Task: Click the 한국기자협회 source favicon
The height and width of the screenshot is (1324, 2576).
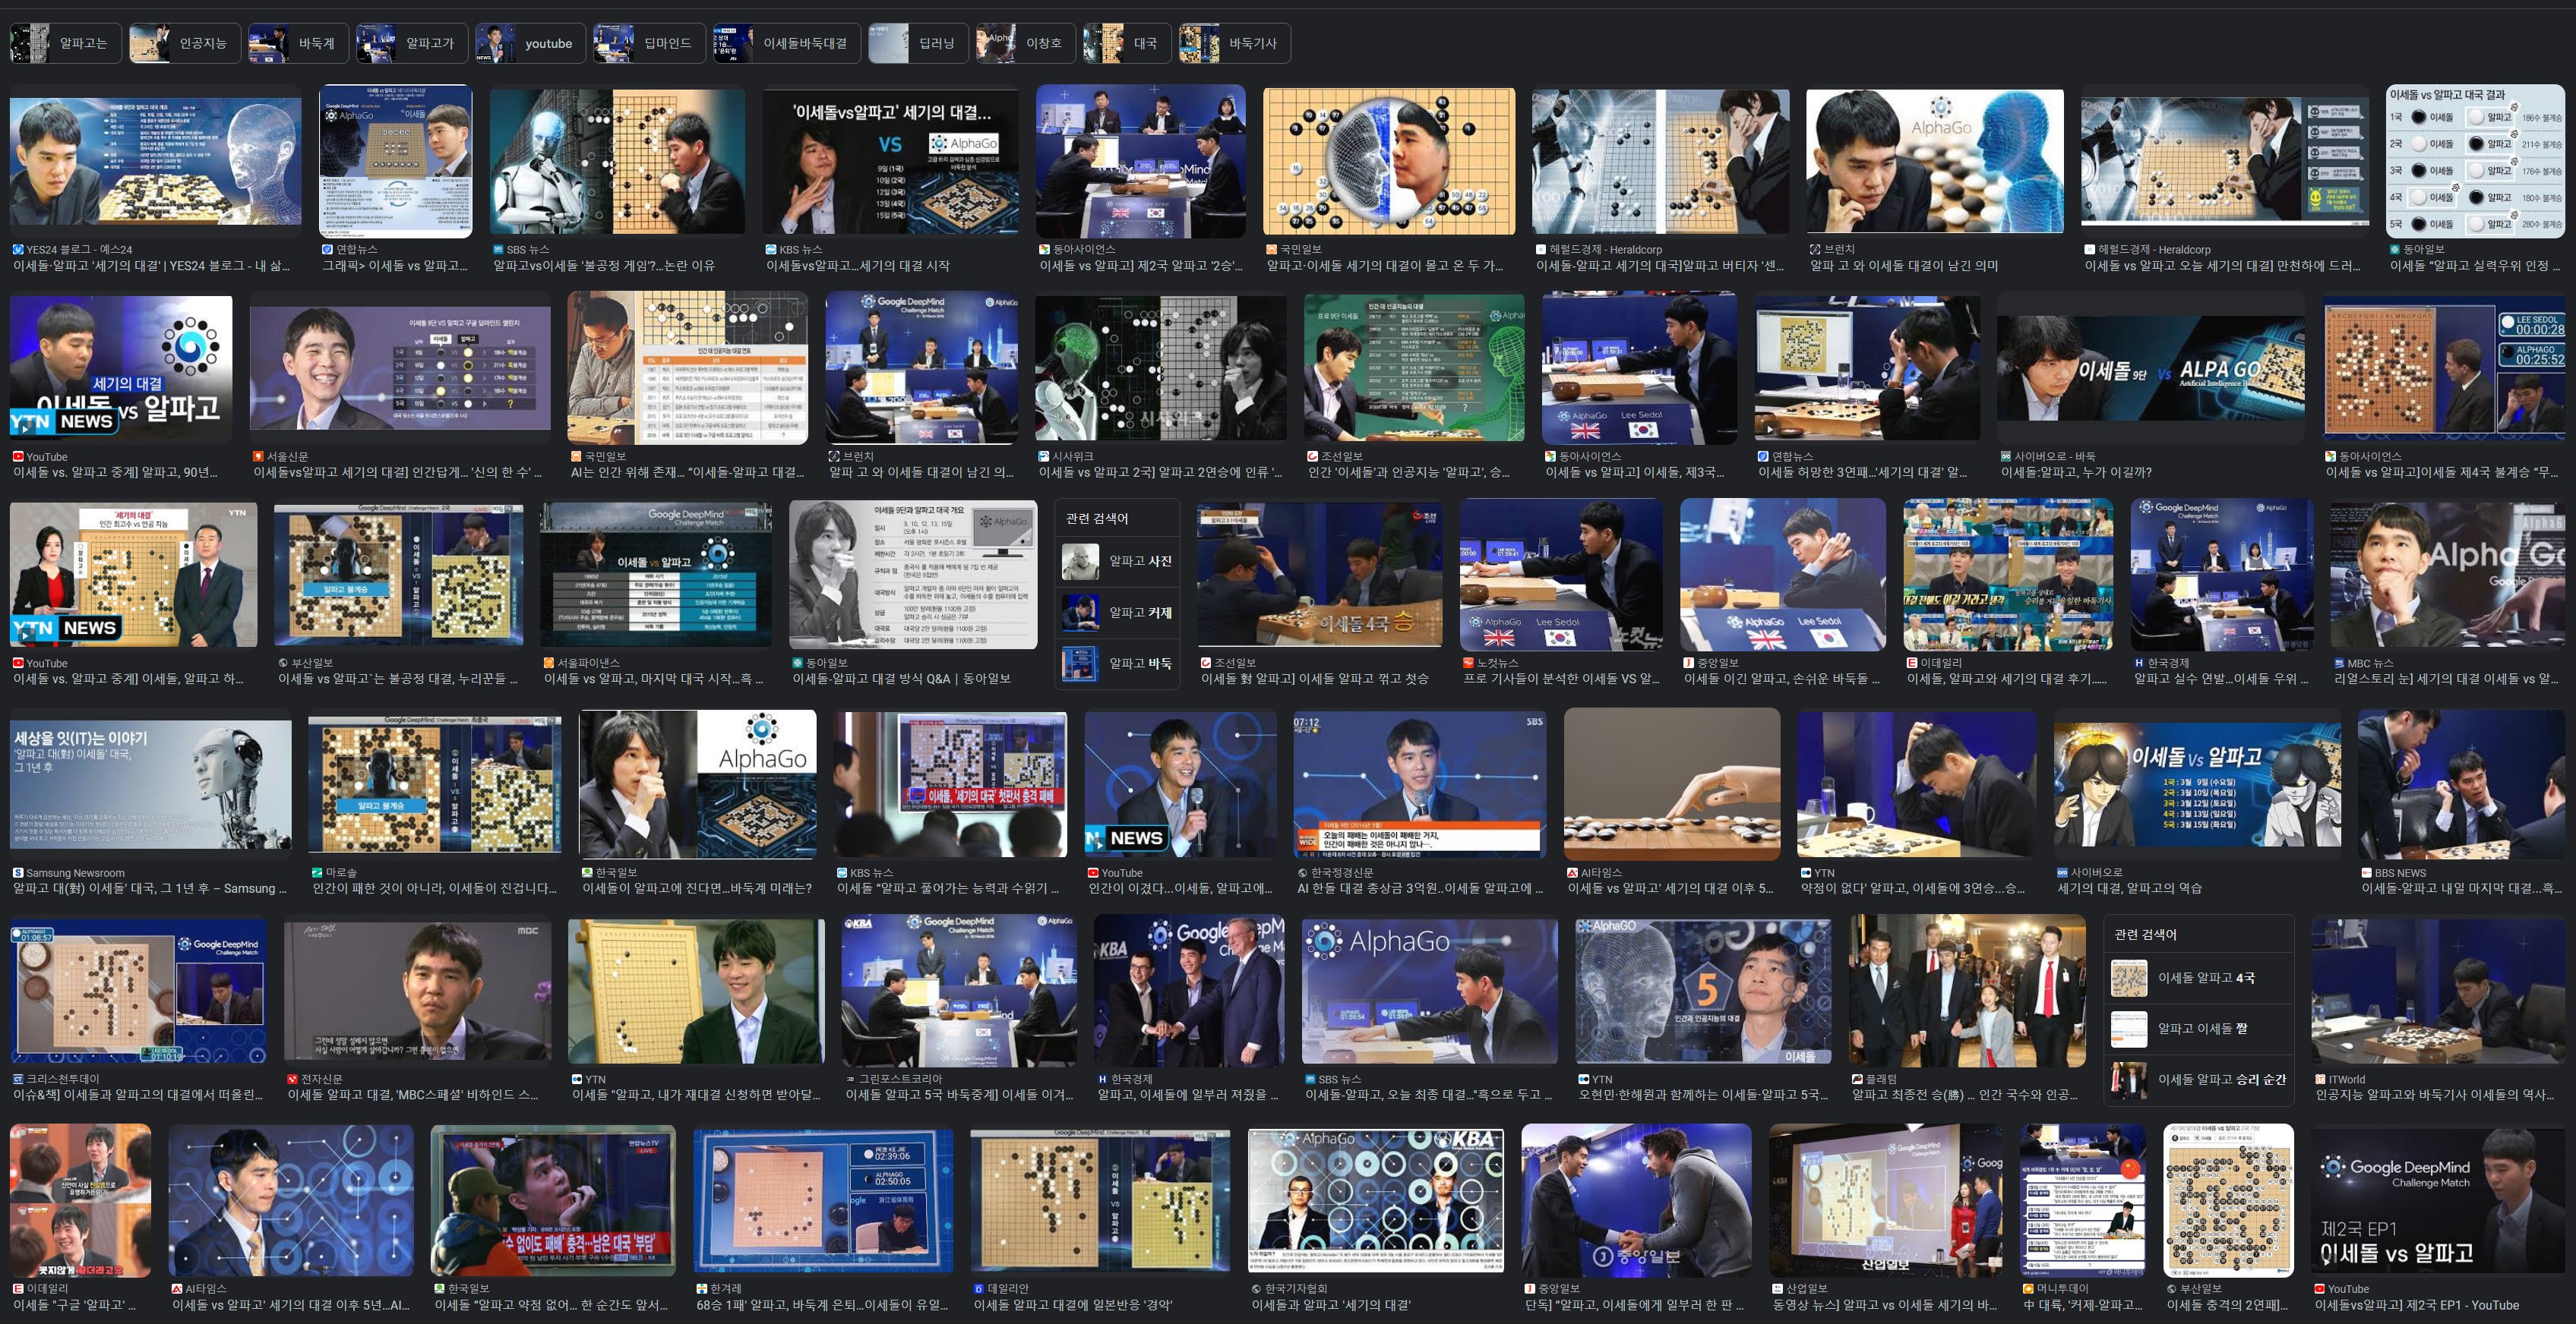Action: tap(1256, 1290)
